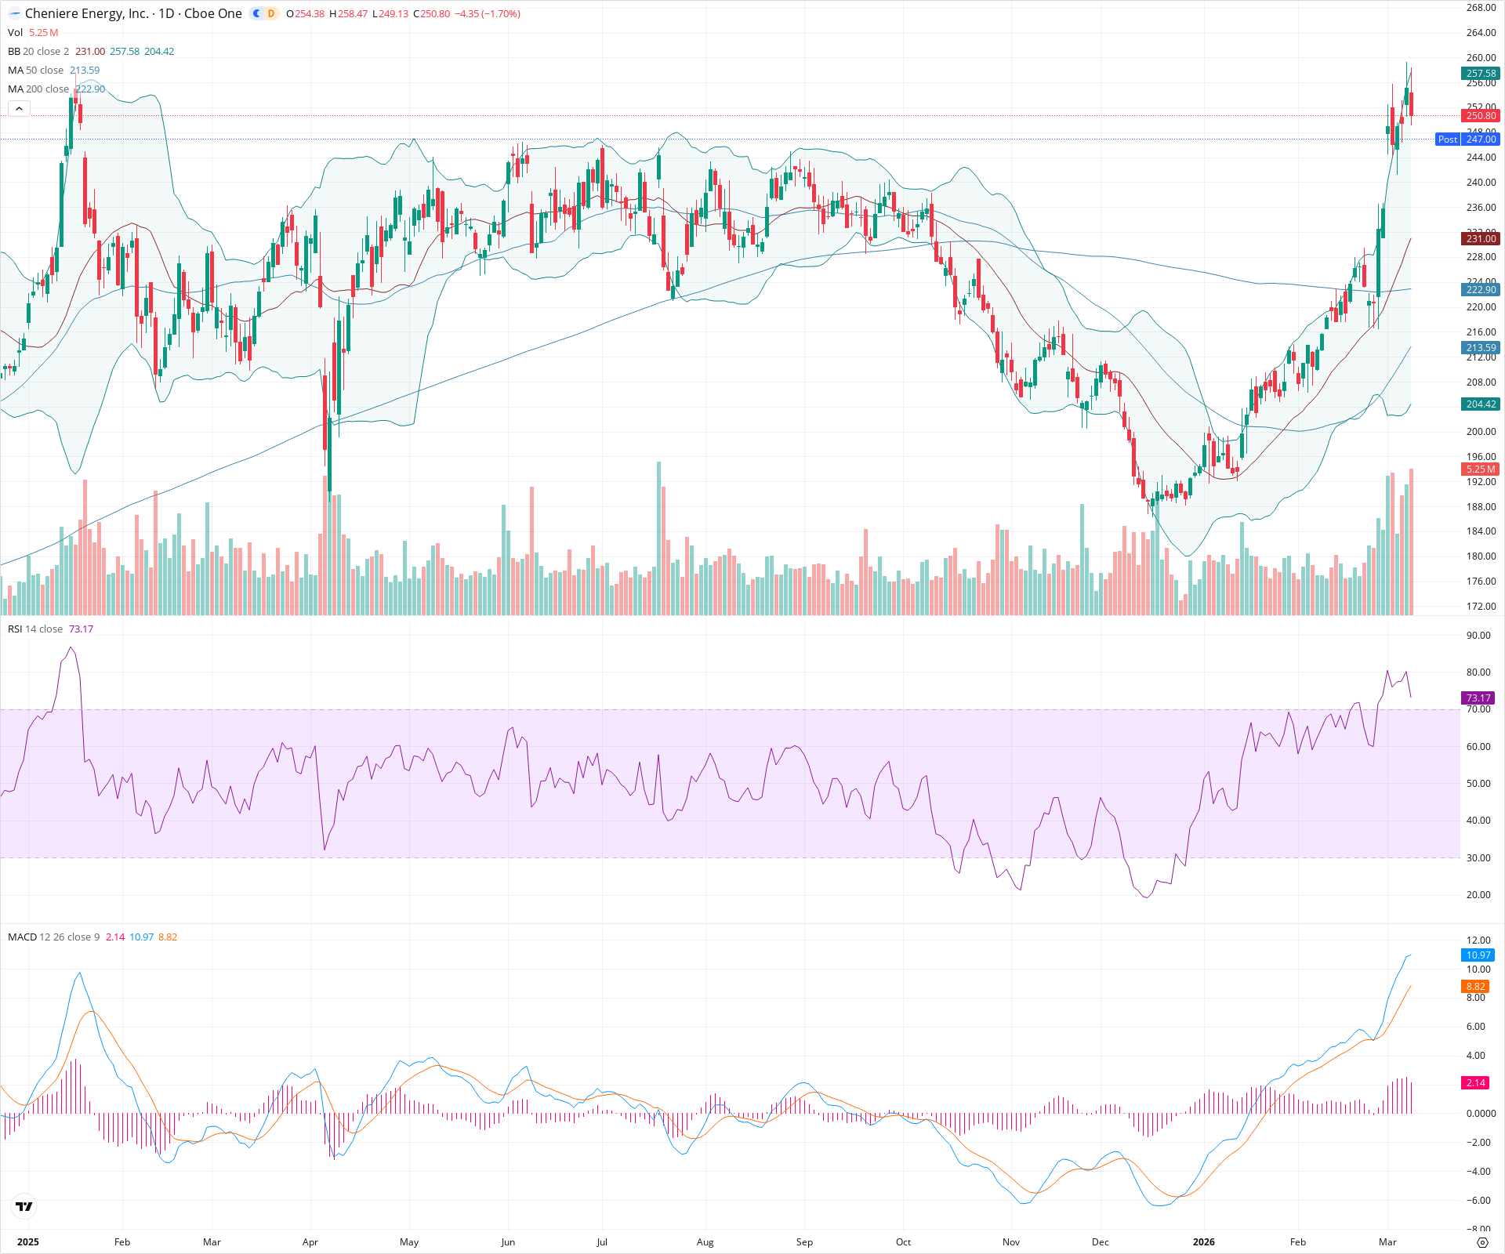Screen dimensions: 1505x1254
Task: Select the 'RSI 14 close' indicator title
Action: (x=34, y=628)
